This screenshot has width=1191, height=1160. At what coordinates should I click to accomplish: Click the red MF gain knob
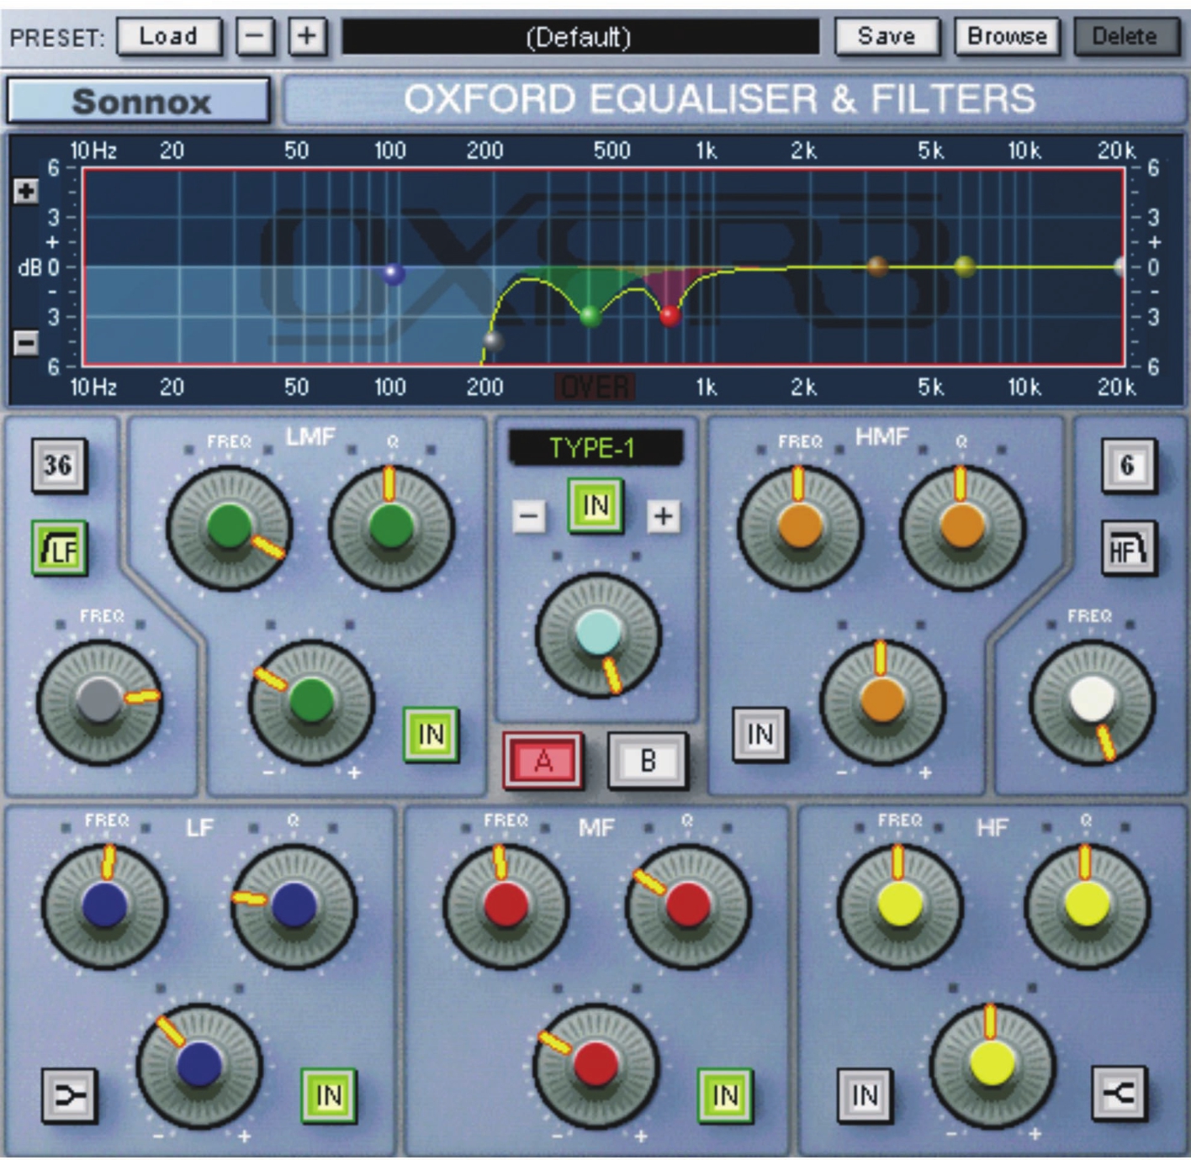pos(595,1066)
